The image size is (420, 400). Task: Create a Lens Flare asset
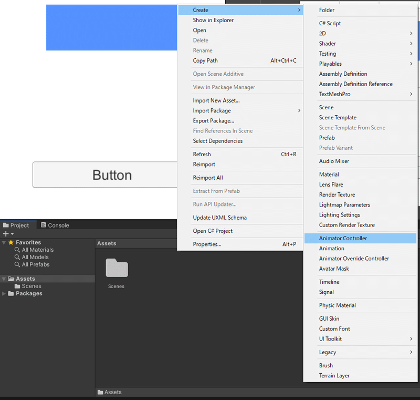click(x=360, y=184)
